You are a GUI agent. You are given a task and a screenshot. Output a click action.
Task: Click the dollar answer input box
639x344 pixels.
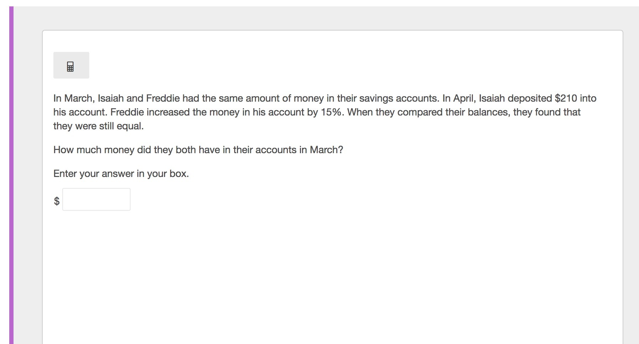(x=96, y=199)
